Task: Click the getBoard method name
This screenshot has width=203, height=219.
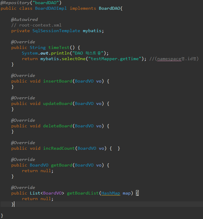Action: pos(61,165)
